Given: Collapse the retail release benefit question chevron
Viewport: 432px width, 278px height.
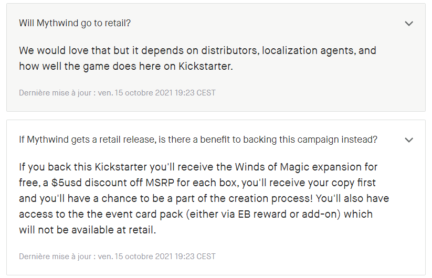Looking at the screenshot, I should [x=409, y=140].
